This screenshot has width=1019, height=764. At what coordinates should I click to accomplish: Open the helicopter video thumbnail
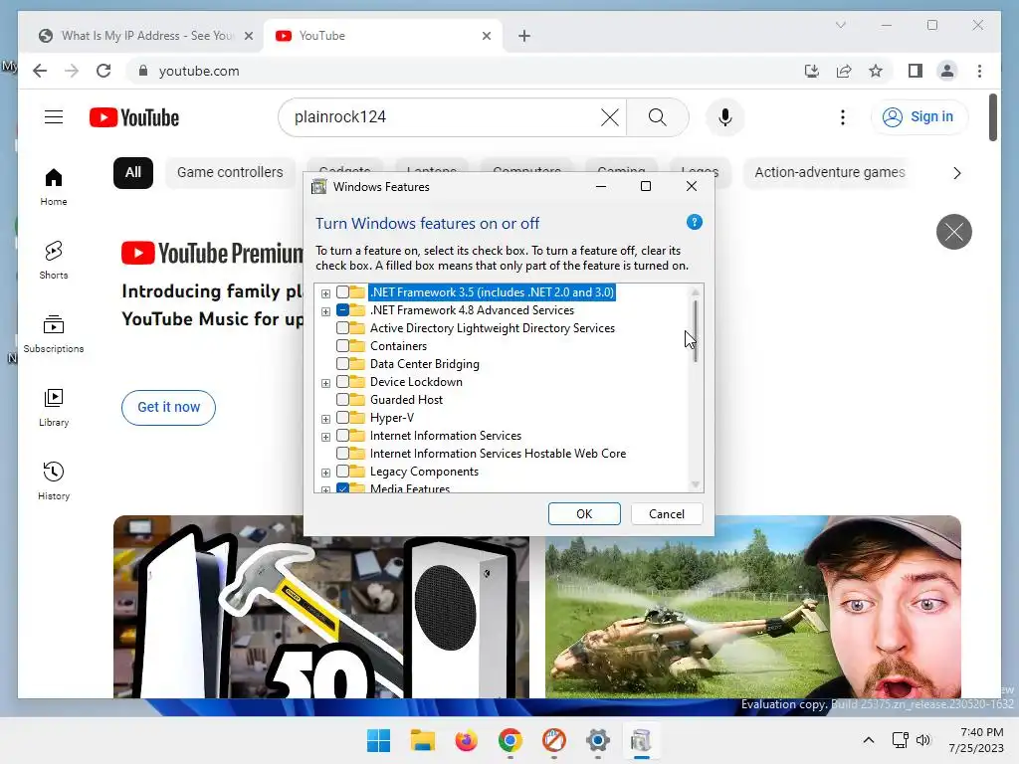pos(752,607)
